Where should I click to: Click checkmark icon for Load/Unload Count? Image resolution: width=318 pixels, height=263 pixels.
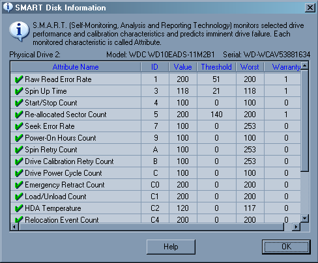click(x=19, y=197)
